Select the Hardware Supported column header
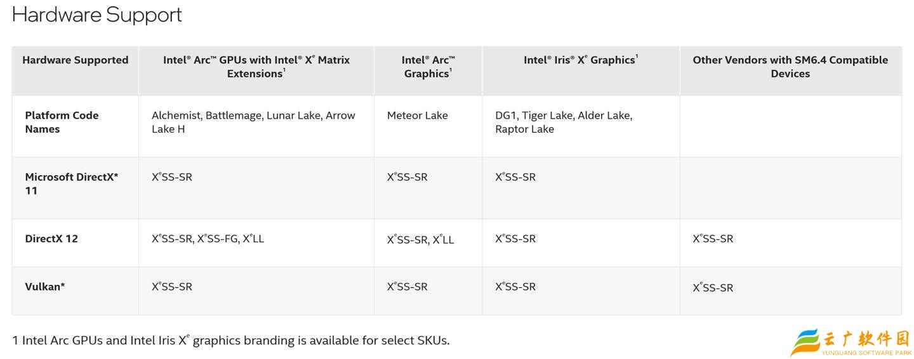The width and height of the screenshot is (914, 359). pos(75,60)
